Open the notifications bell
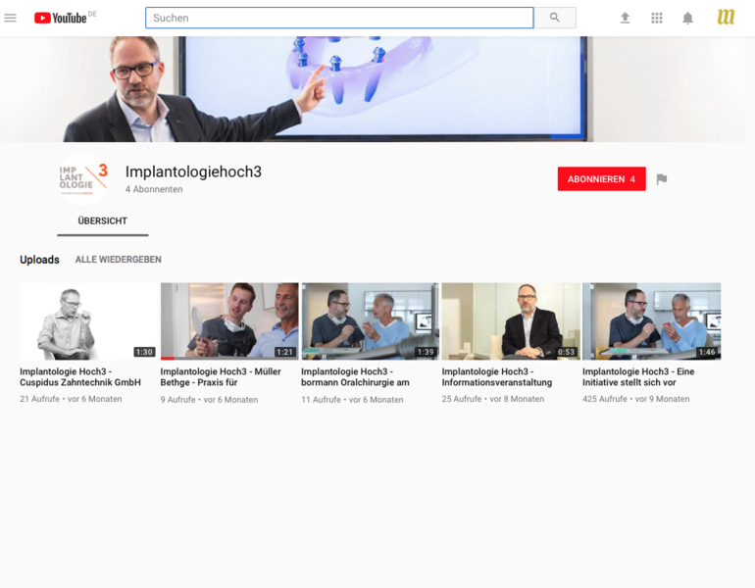The image size is (755, 588). tap(687, 18)
